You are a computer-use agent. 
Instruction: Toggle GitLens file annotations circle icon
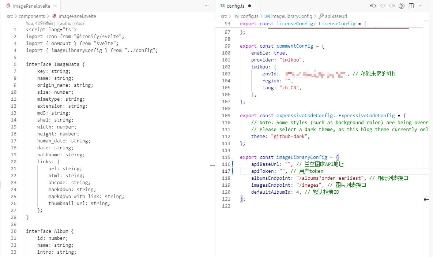402,6
